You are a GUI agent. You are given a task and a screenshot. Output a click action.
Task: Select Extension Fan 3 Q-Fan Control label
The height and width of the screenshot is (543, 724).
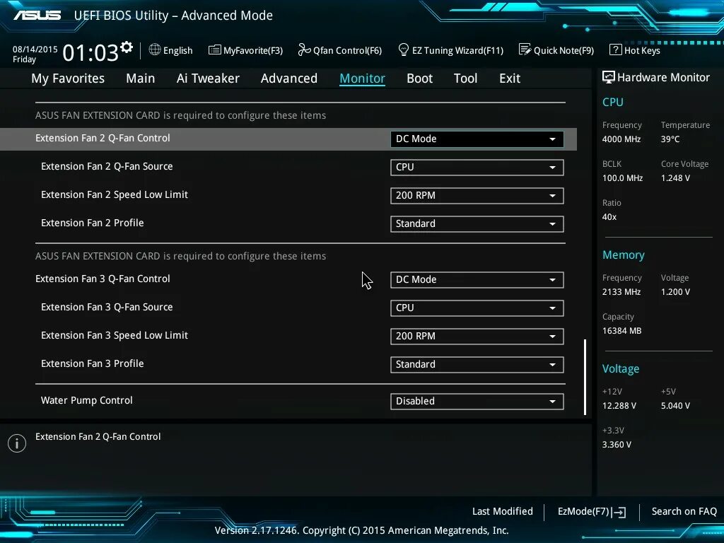click(103, 279)
